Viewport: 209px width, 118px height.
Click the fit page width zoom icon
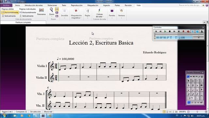(x=57, y=9)
